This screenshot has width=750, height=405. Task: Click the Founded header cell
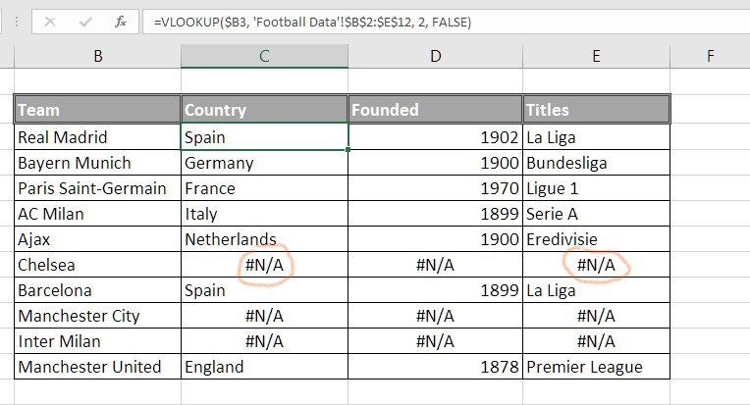click(435, 110)
